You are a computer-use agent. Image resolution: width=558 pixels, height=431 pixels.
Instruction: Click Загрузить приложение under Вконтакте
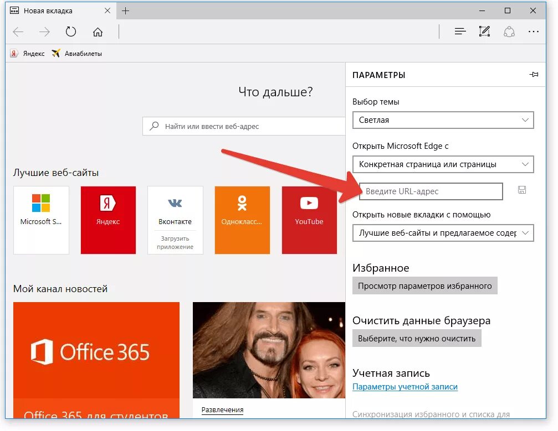click(x=175, y=243)
